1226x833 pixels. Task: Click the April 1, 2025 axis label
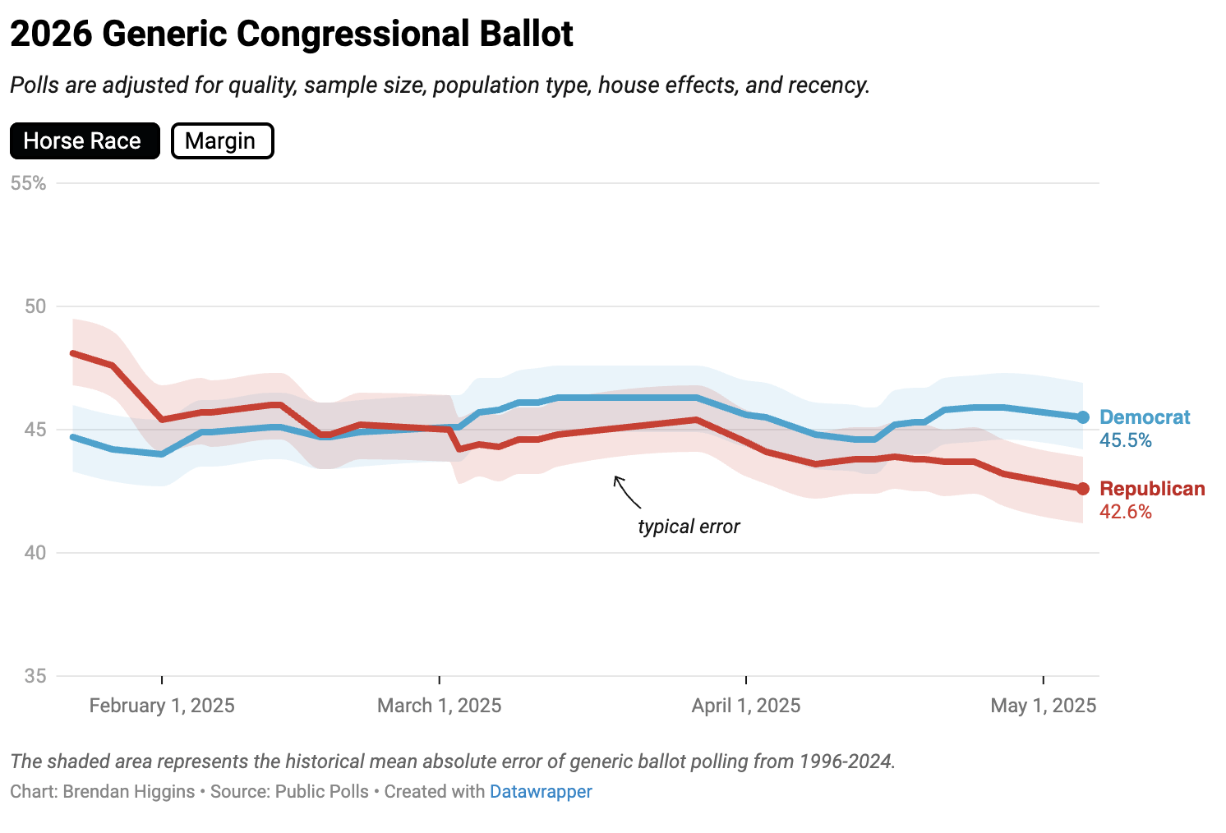click(745, 706)
